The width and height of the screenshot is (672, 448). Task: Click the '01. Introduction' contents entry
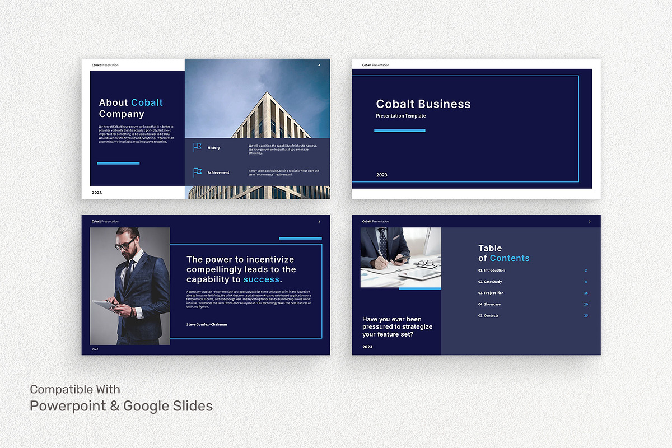click(x=492, y=270)
